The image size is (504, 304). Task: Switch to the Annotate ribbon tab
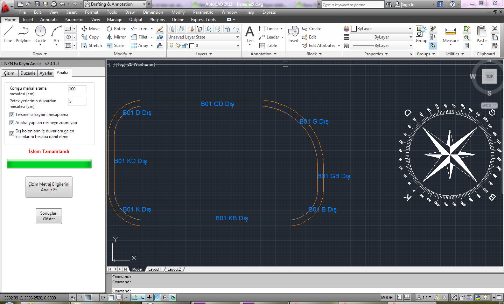49,20
